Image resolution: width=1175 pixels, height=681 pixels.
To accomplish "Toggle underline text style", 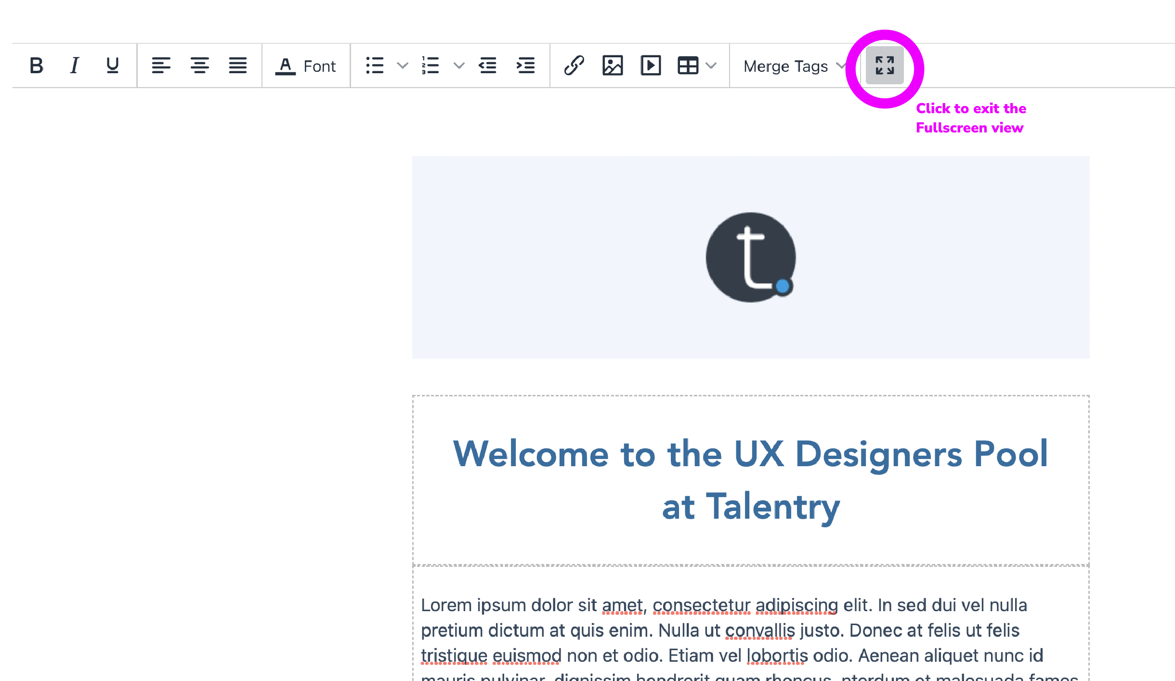I will (112, 65).
